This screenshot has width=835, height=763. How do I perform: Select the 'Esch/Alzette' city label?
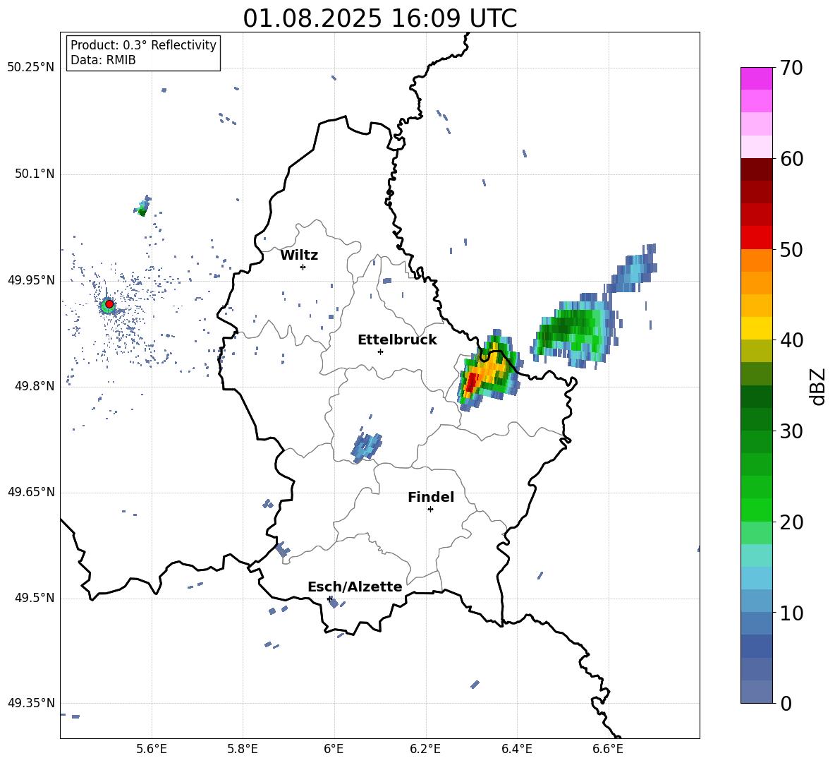point(355,587)
